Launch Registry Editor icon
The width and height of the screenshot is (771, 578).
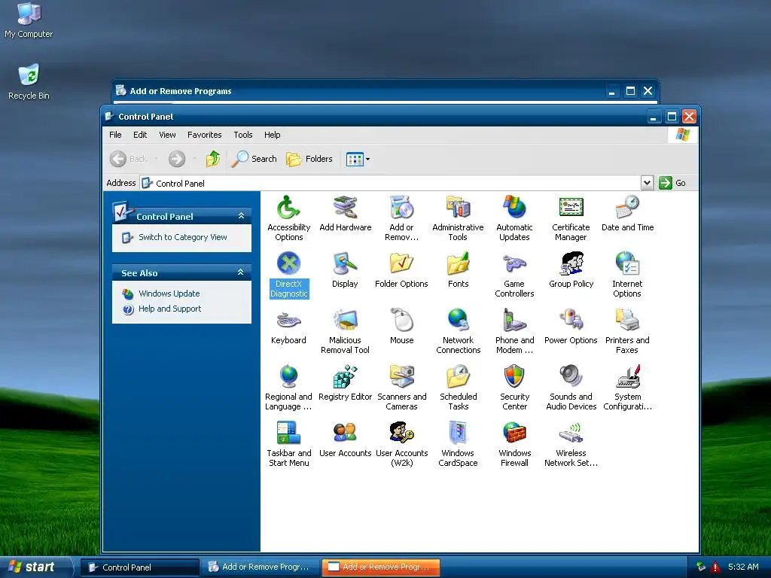point(345,383)
